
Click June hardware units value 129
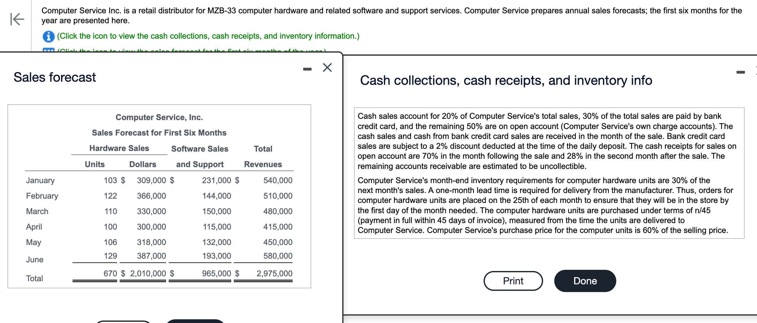point(110,256)
